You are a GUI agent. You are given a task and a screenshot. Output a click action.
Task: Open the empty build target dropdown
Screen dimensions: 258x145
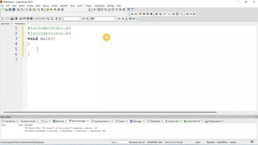pyautogui.click(x=86, y=10)
